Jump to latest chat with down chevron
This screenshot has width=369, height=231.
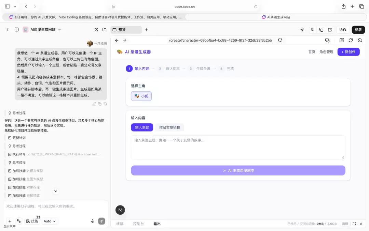[56, 191]
